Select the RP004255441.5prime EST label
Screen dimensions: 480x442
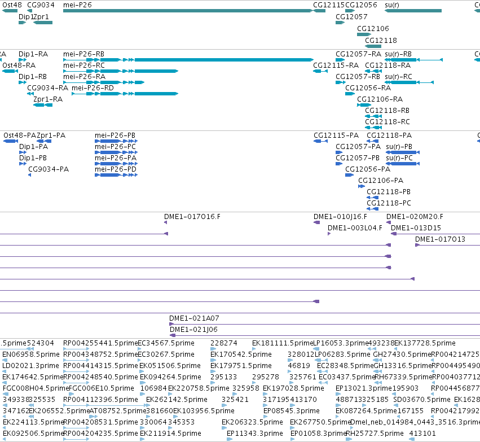tap(100, 343)
